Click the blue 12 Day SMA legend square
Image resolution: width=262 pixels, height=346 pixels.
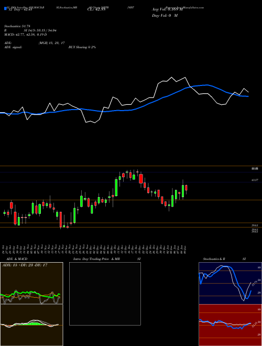[x=5, y=9]
